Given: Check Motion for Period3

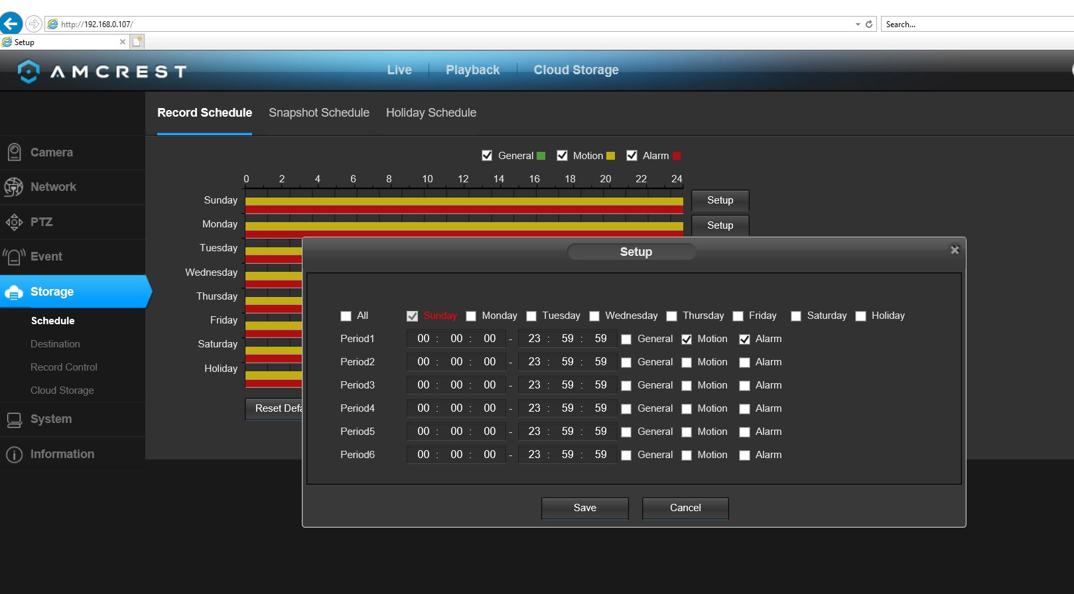Looking at the screenshot, I should coord(687,386).
